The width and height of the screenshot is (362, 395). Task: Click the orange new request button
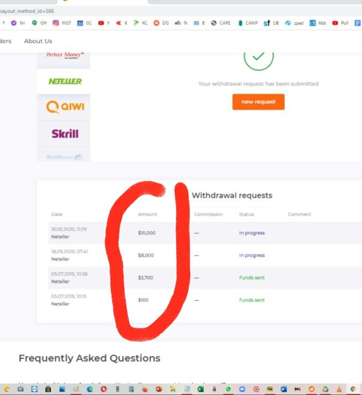point(258,102)
